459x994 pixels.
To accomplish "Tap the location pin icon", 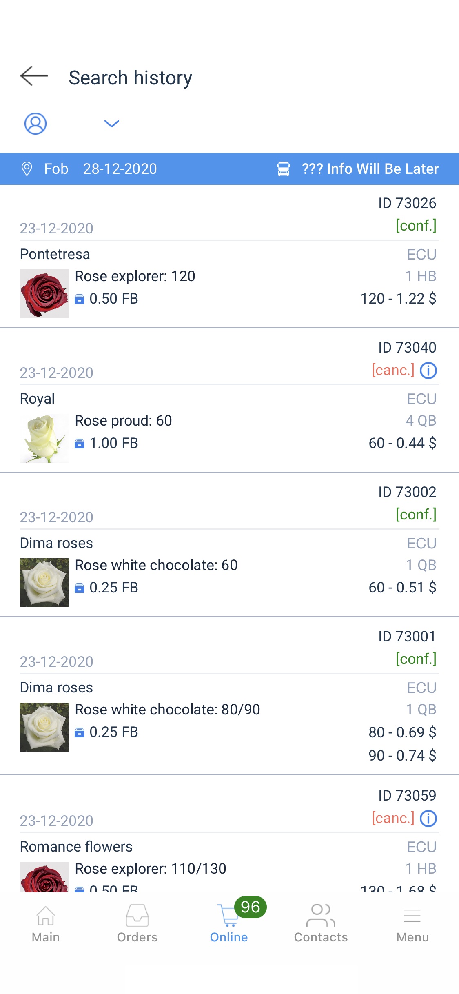I will tap(27, 169).
